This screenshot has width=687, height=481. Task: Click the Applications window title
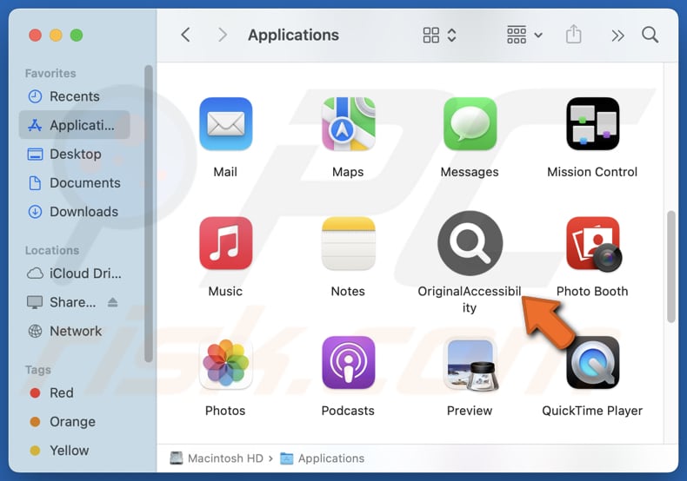[294, 35]
